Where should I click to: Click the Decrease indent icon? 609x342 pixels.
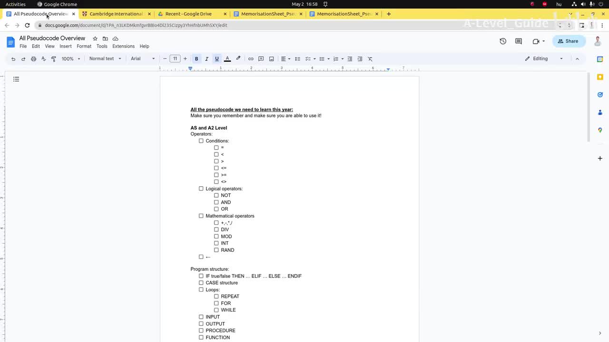pyautogui.click(x=350, y=59)
